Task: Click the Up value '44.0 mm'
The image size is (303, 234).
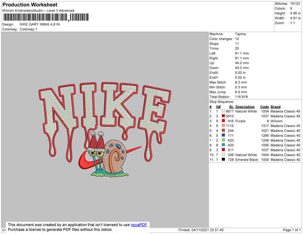Action: [242, 63]
